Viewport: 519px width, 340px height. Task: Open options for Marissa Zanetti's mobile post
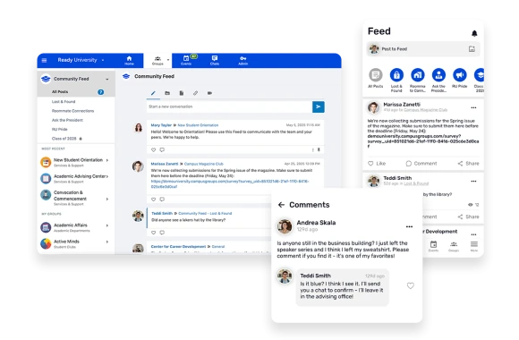[473, 108]
